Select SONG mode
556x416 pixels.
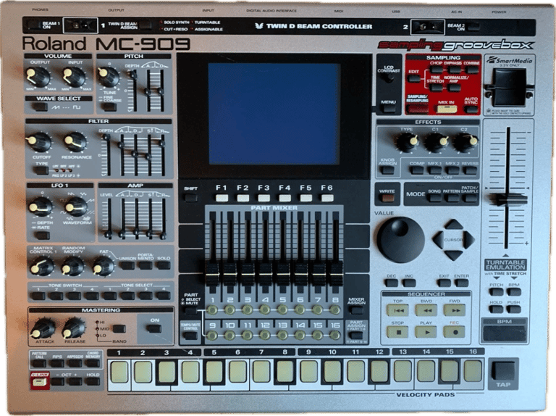434,198
